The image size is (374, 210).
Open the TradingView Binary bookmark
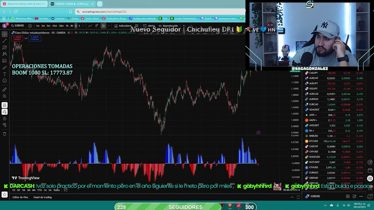pyautogui.click(x=114, y=18)
